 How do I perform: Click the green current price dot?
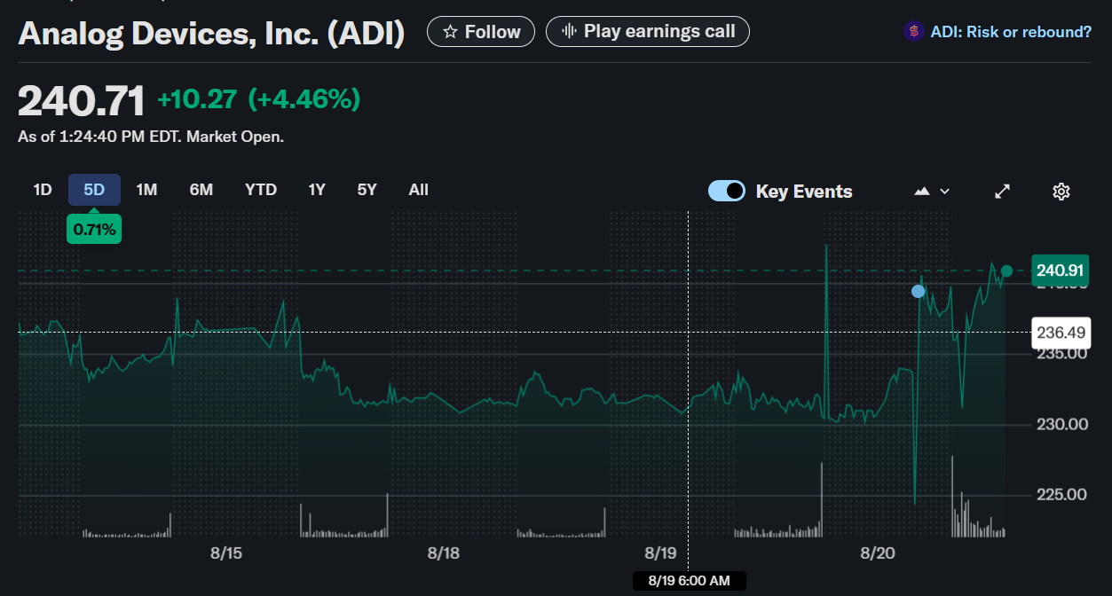[1006, 271]
